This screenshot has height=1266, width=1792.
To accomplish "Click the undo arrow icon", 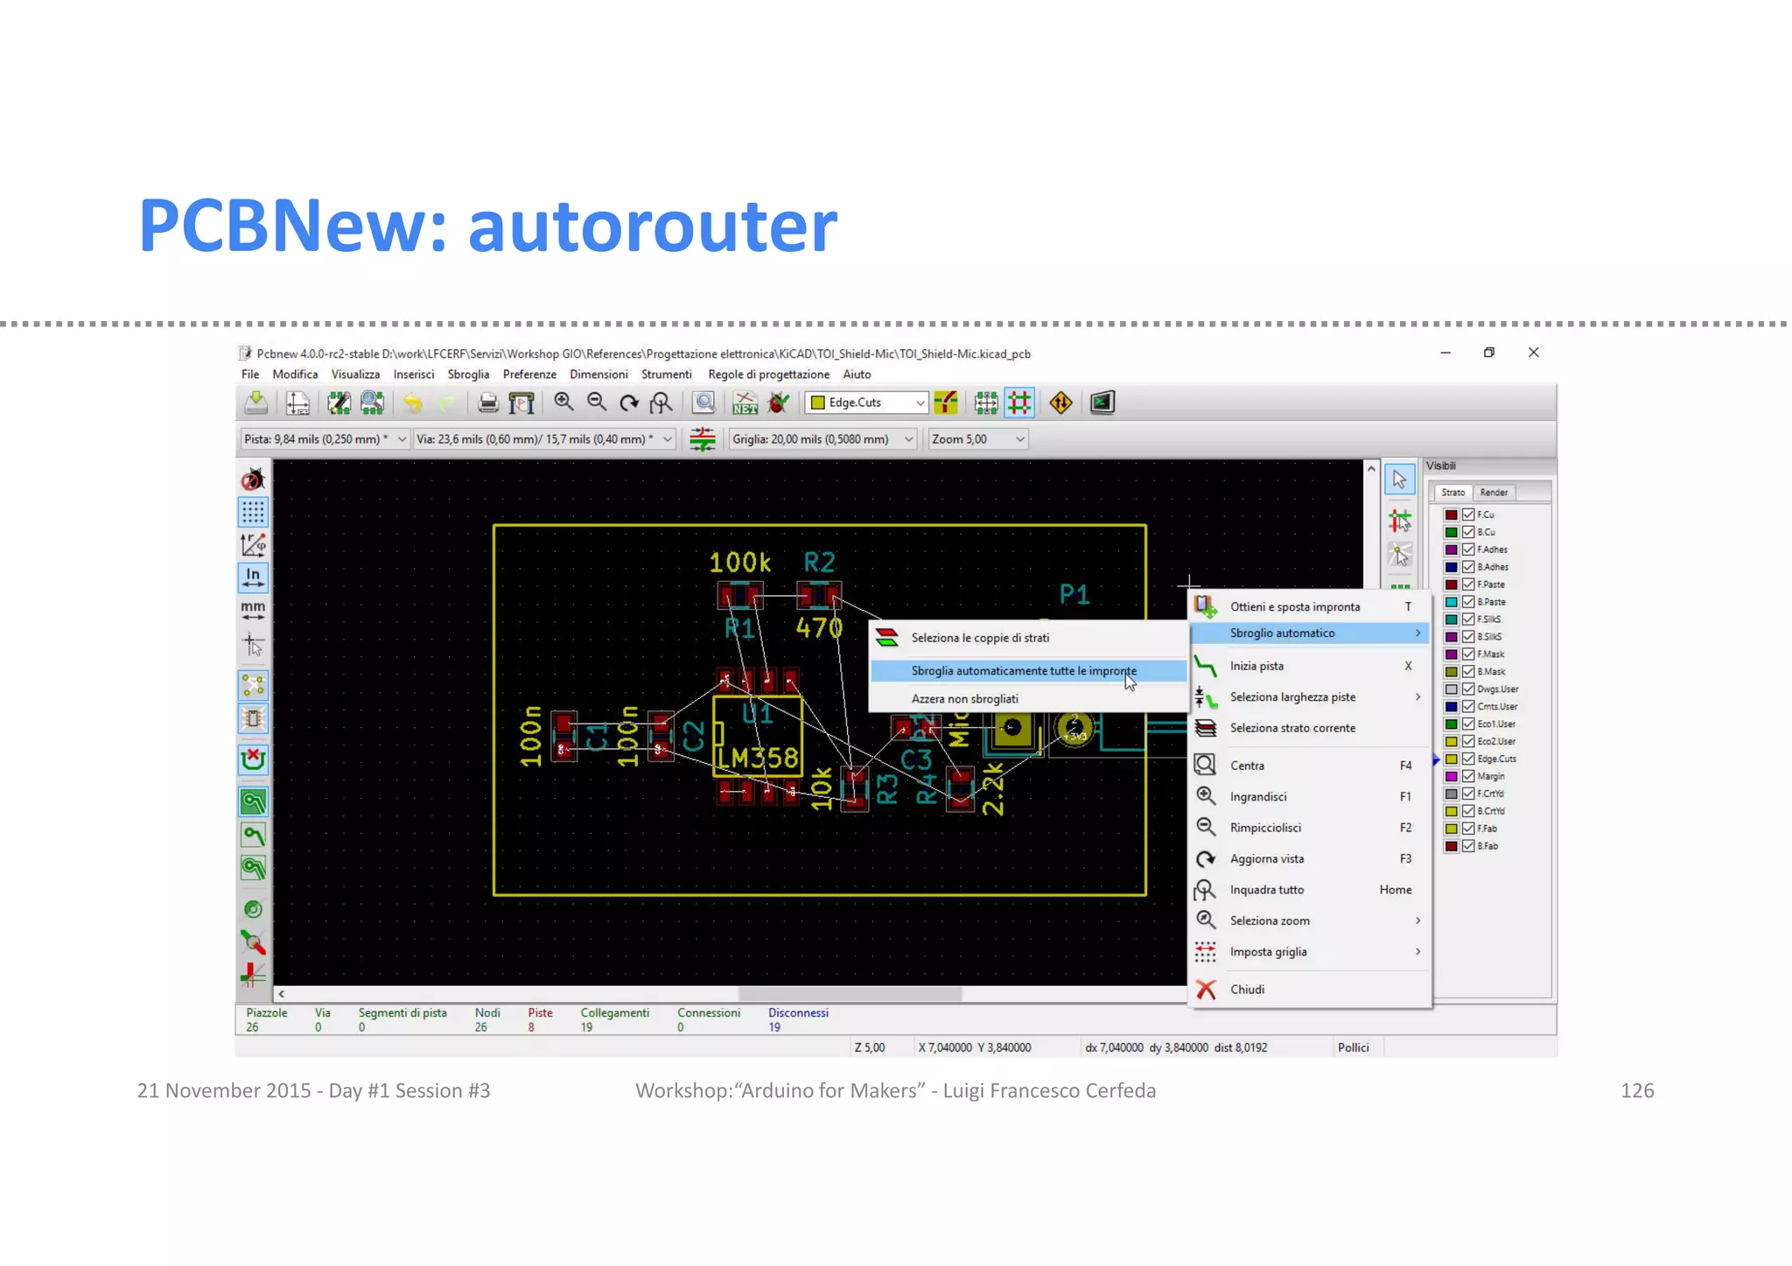I will 412,402.
